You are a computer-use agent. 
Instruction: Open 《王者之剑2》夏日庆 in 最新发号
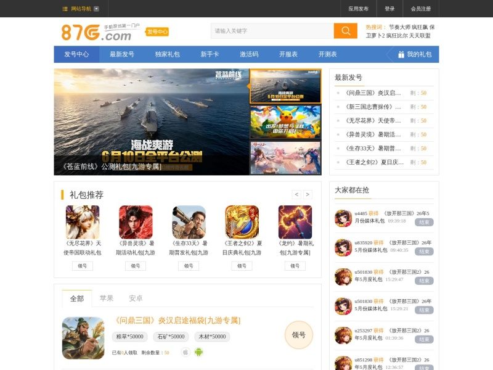coord(373,162)
